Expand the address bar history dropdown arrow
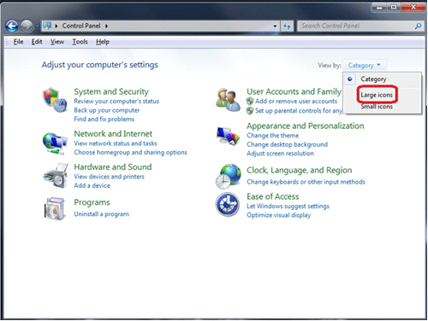The image size is (428, 321). 275,26
